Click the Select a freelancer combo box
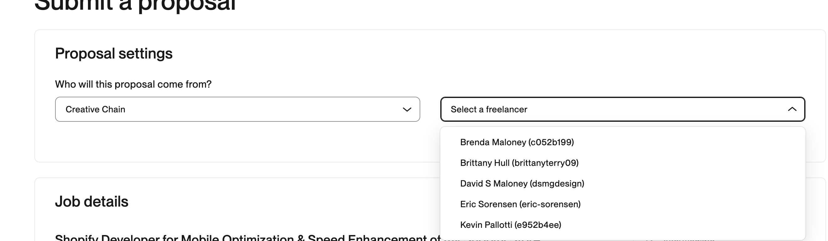 click(623, 109)
